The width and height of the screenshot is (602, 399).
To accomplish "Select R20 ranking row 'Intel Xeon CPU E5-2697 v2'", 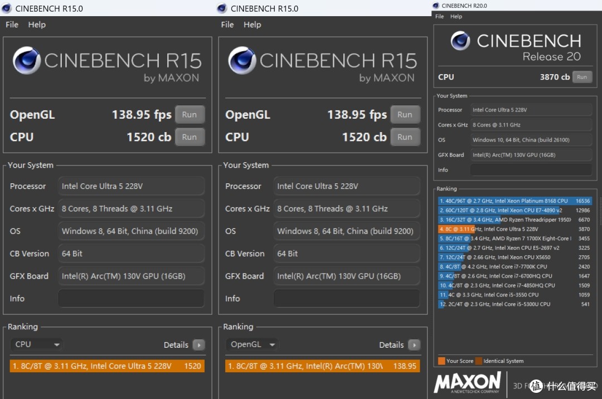I will pos(515,248).
